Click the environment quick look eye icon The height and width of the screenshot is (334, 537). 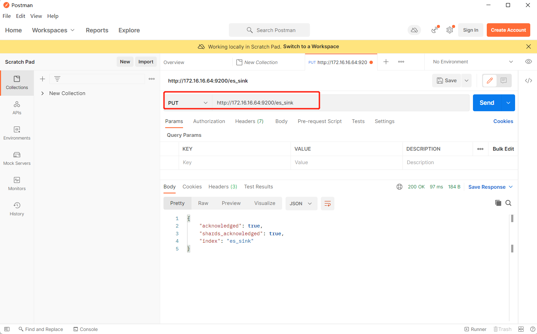(x=529, y=62)
